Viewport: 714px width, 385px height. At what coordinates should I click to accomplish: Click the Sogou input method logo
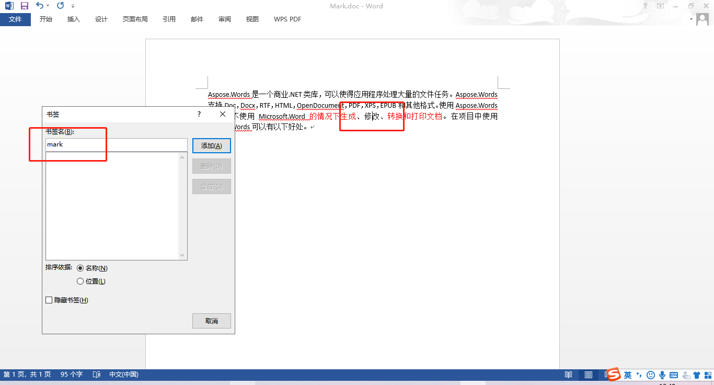(613, 375)
